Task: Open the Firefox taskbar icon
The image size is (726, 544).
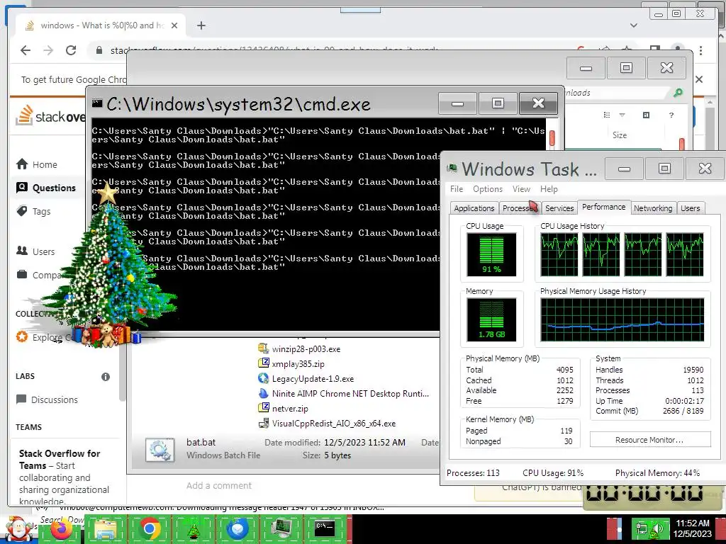Action: pyautogui.click(x=61, y=529)
